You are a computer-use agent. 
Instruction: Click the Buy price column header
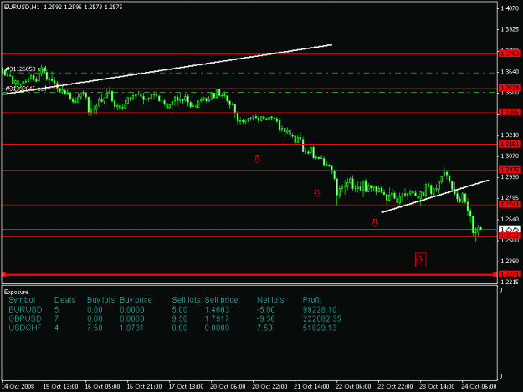coord(136,300)
